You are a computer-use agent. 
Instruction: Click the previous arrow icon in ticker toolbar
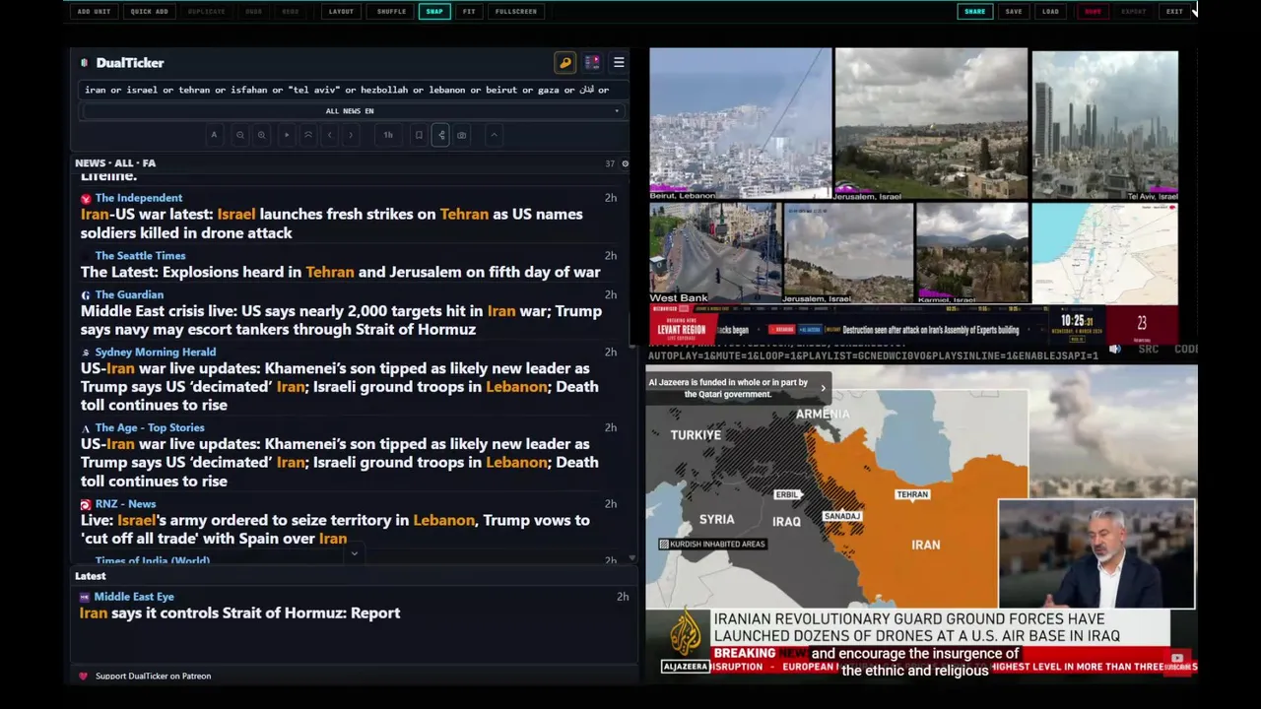tap(330, 135)
